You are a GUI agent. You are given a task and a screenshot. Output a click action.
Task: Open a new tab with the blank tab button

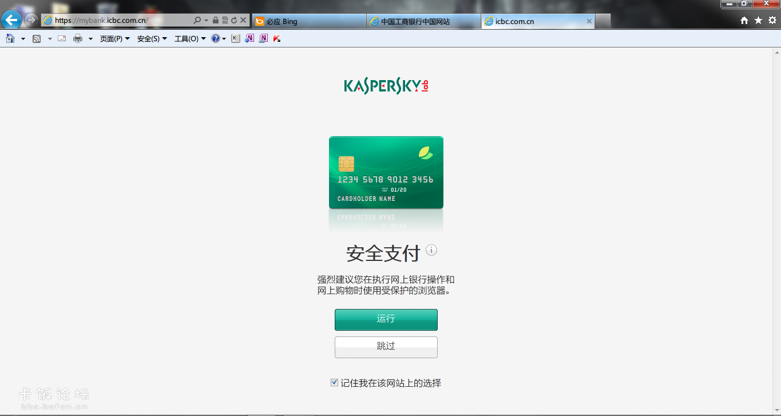603,21
